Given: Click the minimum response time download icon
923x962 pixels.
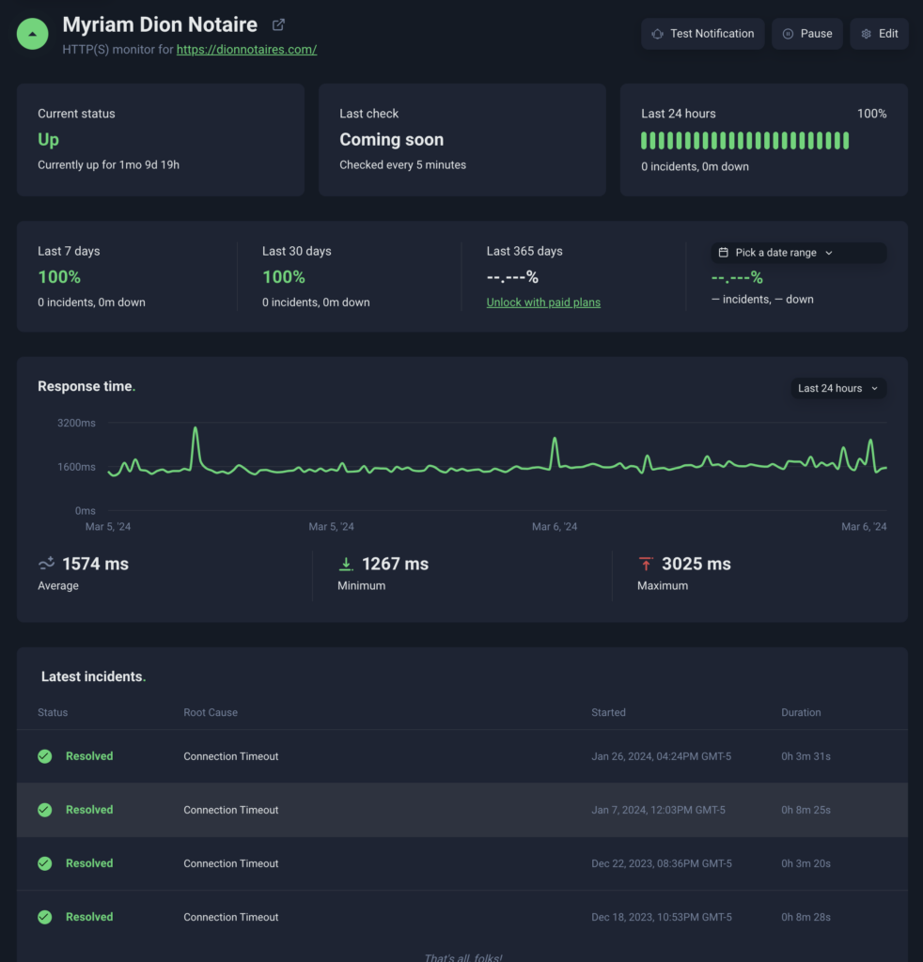Looking at the screenshot, I should 346,564.
